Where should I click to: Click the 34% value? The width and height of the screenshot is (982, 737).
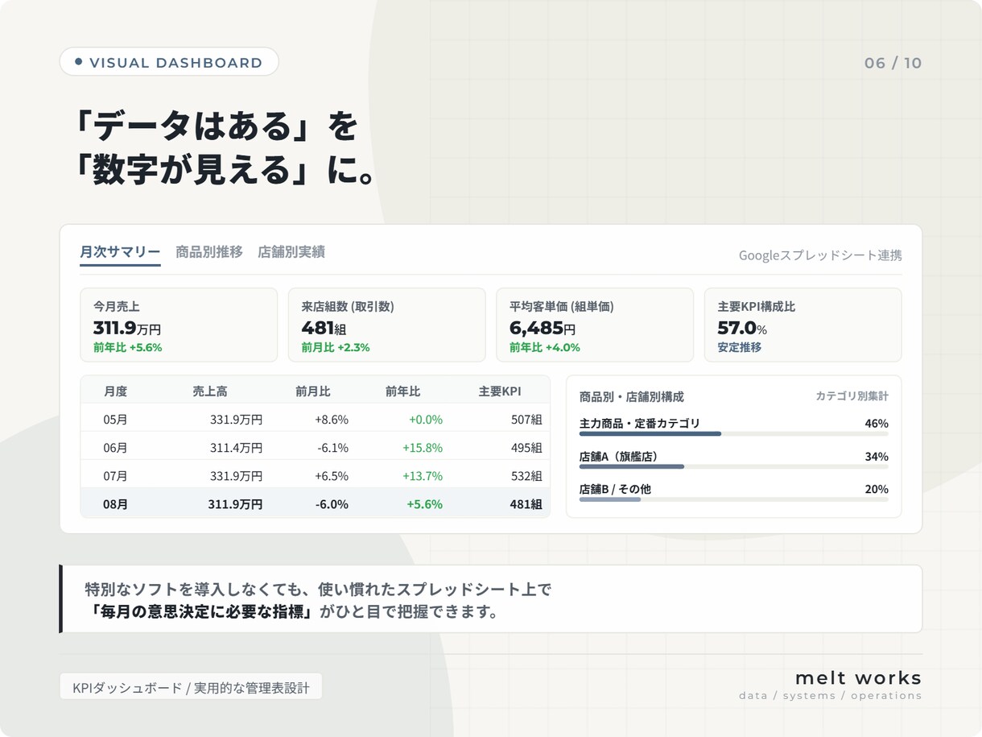click(877, 456)
